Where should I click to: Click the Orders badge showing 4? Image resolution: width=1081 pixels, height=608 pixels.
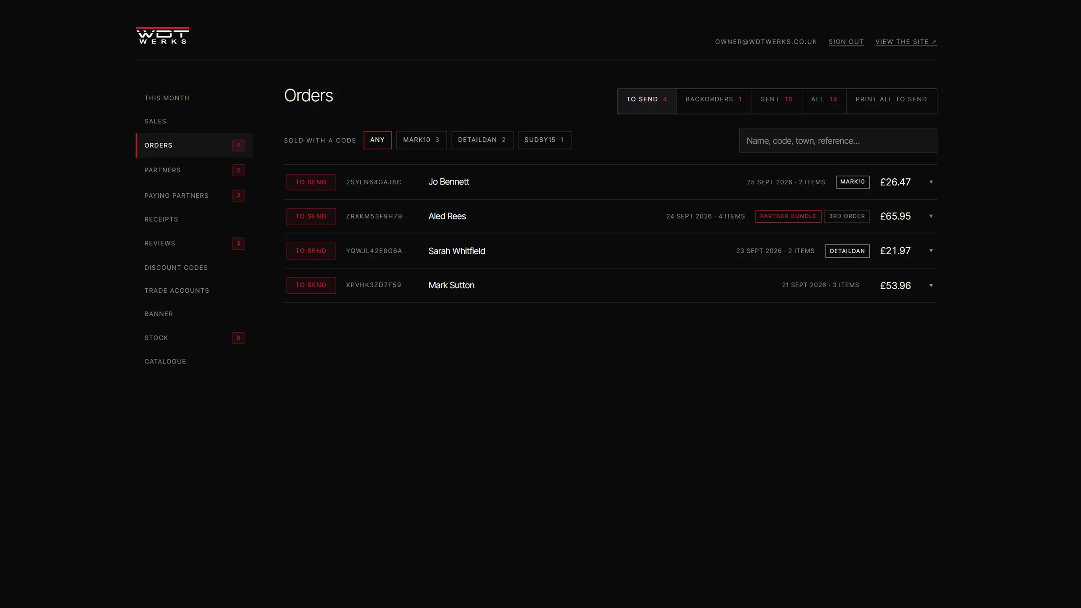(x=238, y=145)
